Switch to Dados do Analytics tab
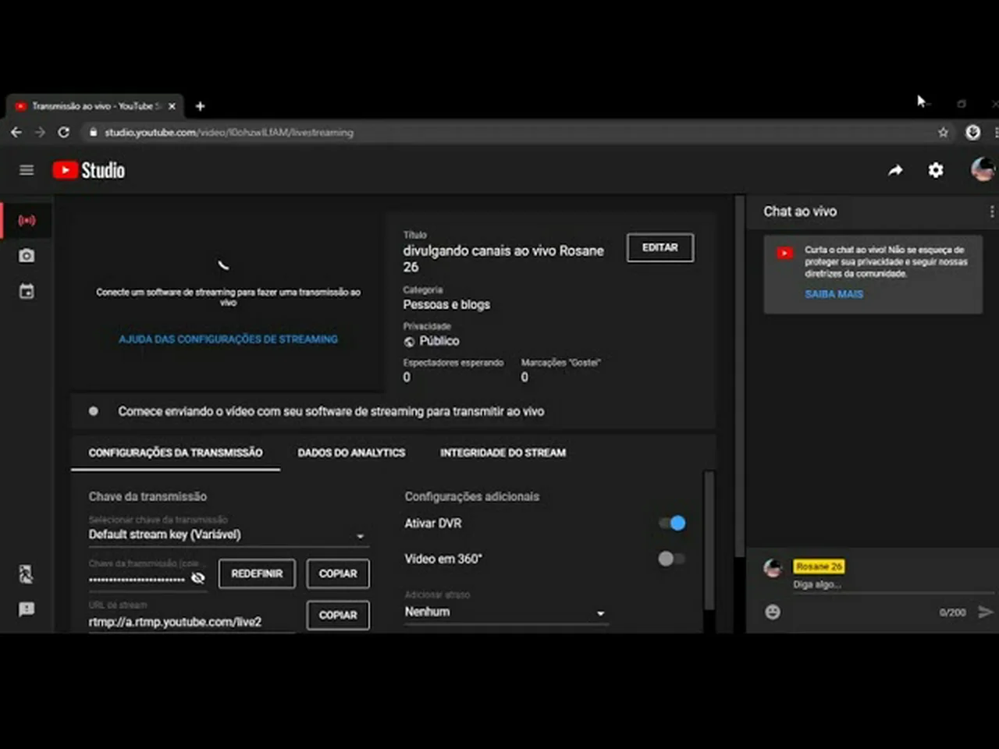This screenshot has height=749, width=999. pos(351,453)
